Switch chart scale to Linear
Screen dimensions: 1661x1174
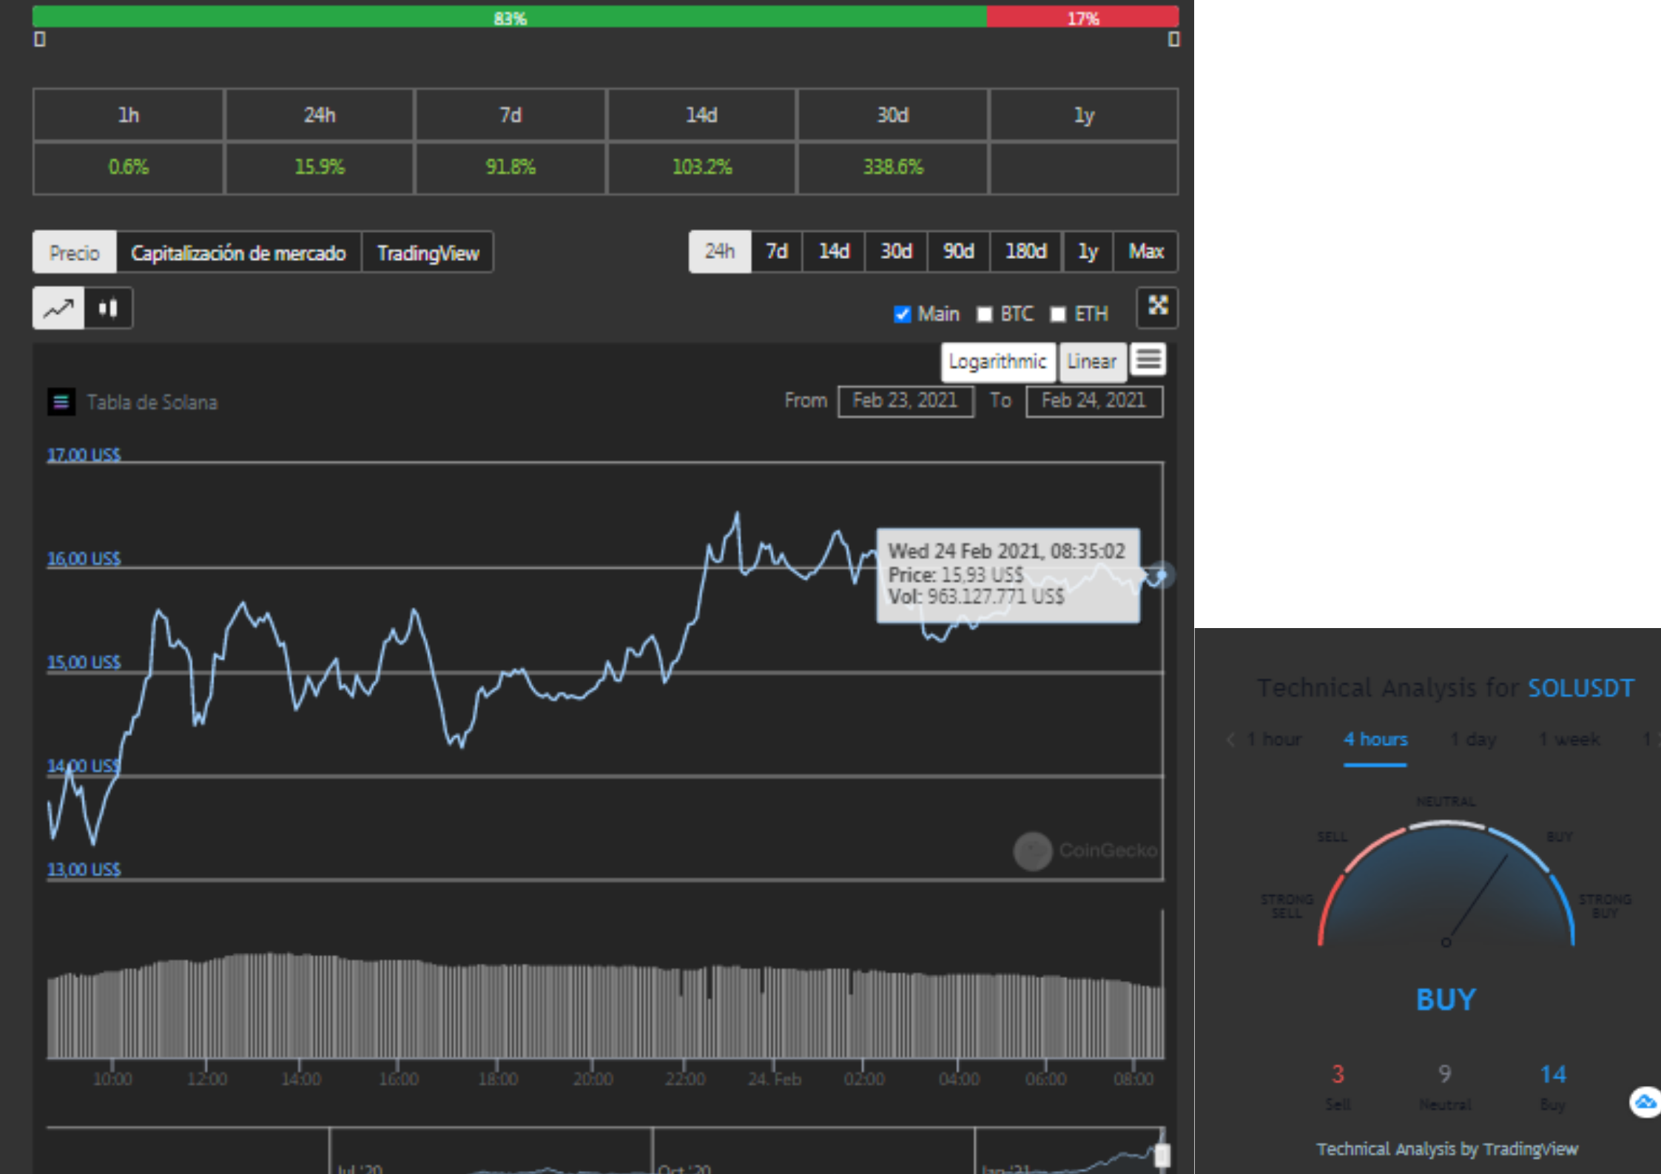click(x=1092, y=361)
